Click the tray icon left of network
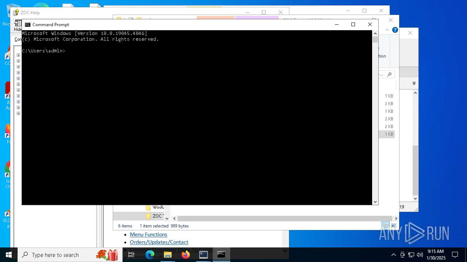The height and width of the screenshot is (262, 467). [x=402, y=255]
